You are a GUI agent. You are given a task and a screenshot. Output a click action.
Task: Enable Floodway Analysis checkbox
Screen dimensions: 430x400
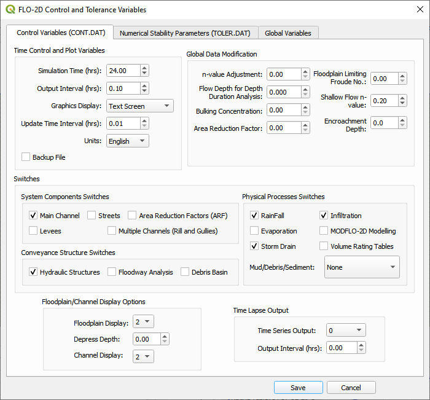[x=112, y=272]
